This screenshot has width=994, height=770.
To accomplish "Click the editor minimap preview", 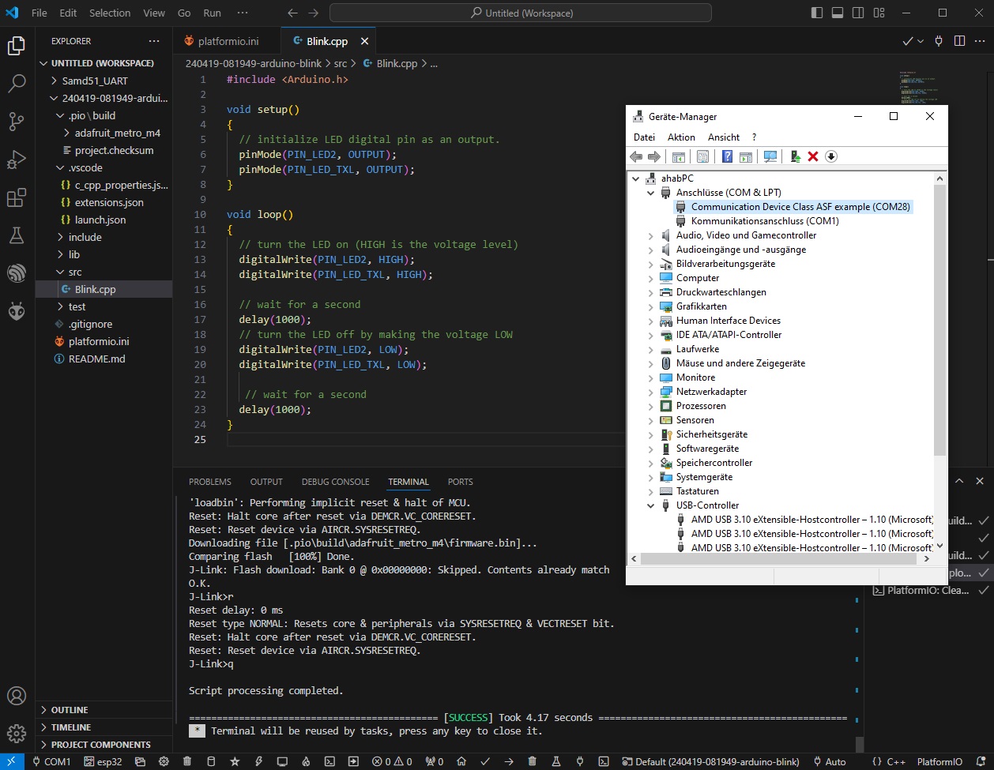I will pos(917,89).
